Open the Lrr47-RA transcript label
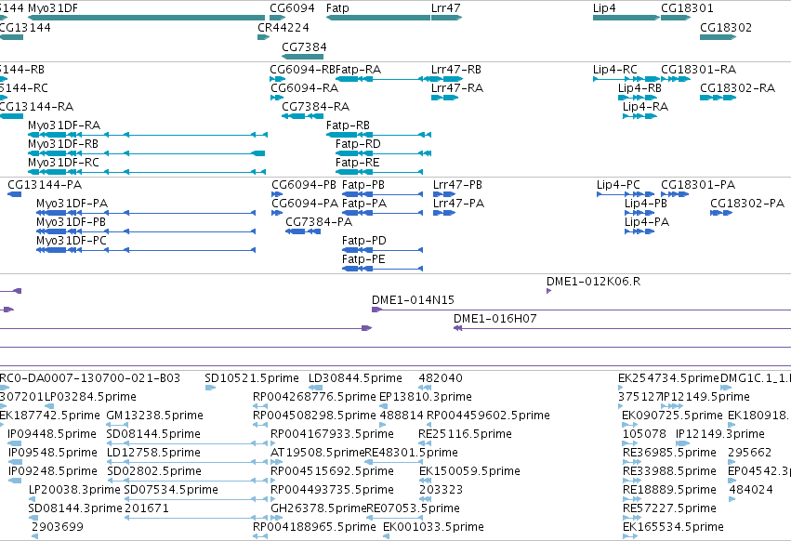 pos(457,87)
